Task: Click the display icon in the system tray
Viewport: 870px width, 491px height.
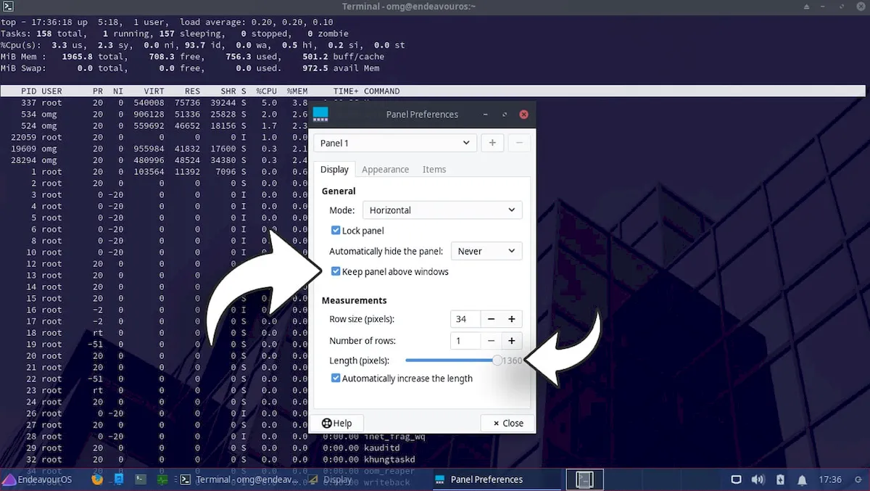Action: (736, 479)
